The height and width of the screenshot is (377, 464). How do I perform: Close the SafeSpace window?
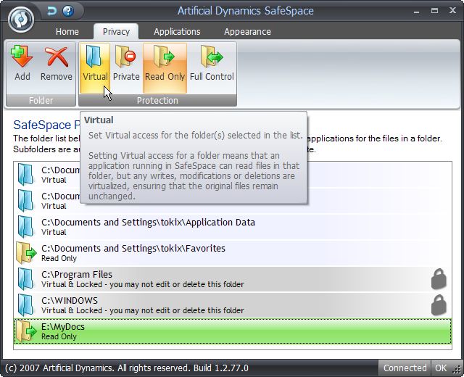pos(452,11)
